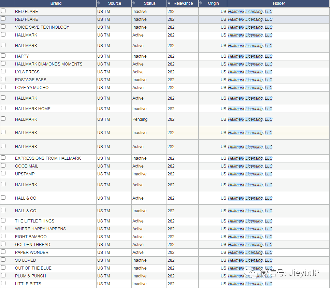Tick the checkbox for the HAPPY row

pyautogui.click(x=3, y=56)
